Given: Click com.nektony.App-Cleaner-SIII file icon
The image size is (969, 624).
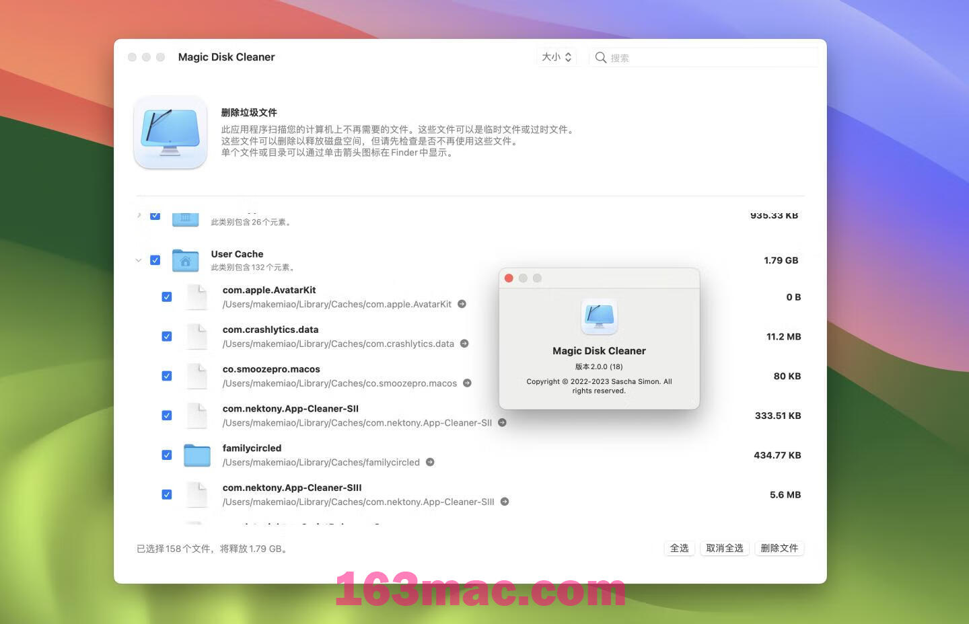Looking at the screenshot, I should (x=196, y=495).
